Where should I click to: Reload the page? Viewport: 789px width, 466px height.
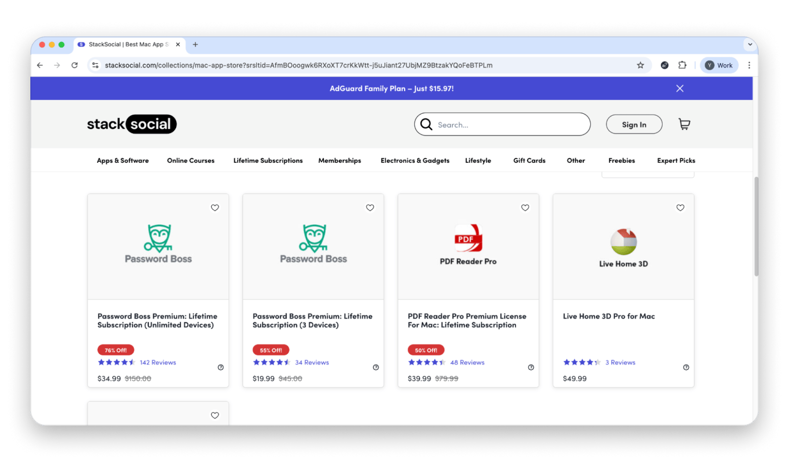[x=74, y=65]
